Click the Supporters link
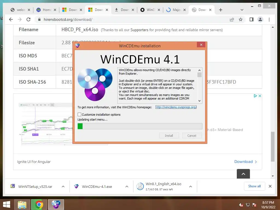280x210 pixels. [x=139, y=30]
